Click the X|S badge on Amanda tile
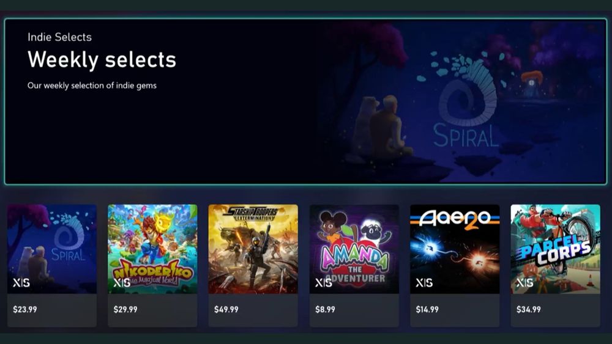This screenshot has width=612, height=344. pyautogui.click(x=324, y=283)
